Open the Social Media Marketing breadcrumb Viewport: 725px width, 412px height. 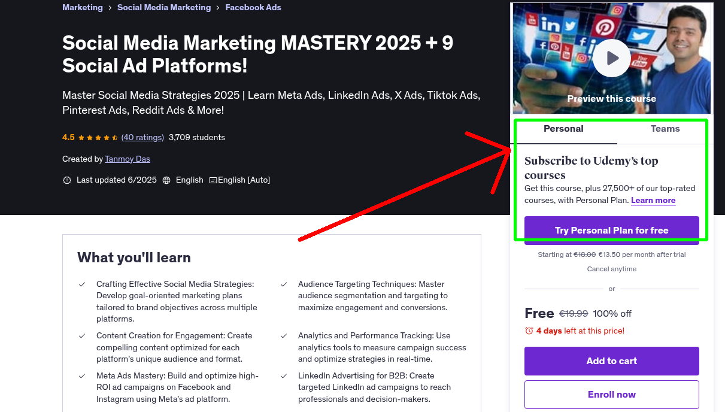tap(164, 7)
